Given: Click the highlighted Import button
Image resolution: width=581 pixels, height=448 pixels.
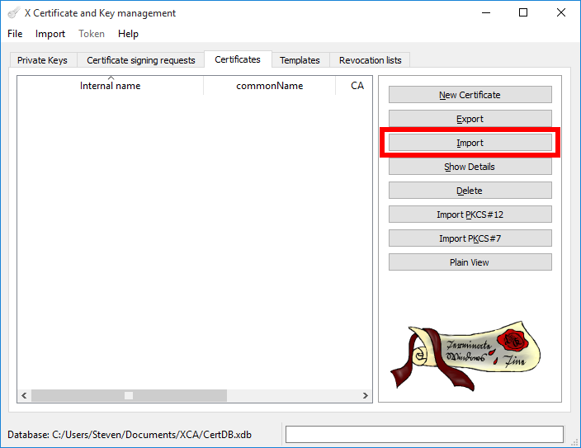Looking at the screenshot, I should [470, 143].
